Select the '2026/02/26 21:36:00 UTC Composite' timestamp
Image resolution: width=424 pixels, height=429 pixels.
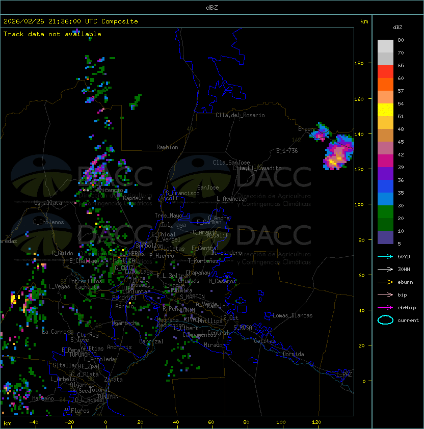pyautogui.click(x=71, y=21)
